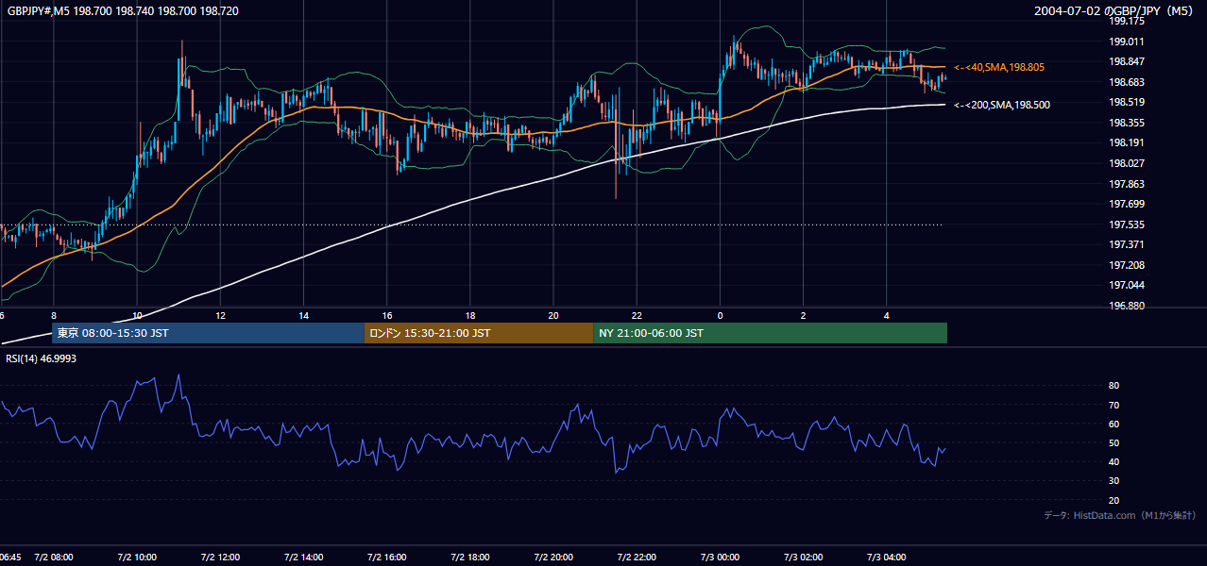
Task: Click the 7/3 00:00 date axis label
Action: click(x=720, y=557)
